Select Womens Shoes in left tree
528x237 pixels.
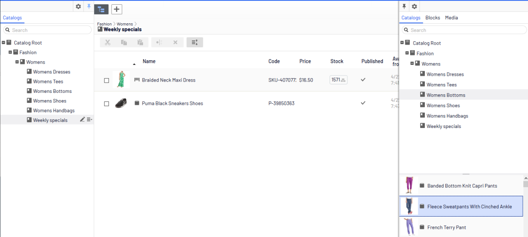click(49, 100)
